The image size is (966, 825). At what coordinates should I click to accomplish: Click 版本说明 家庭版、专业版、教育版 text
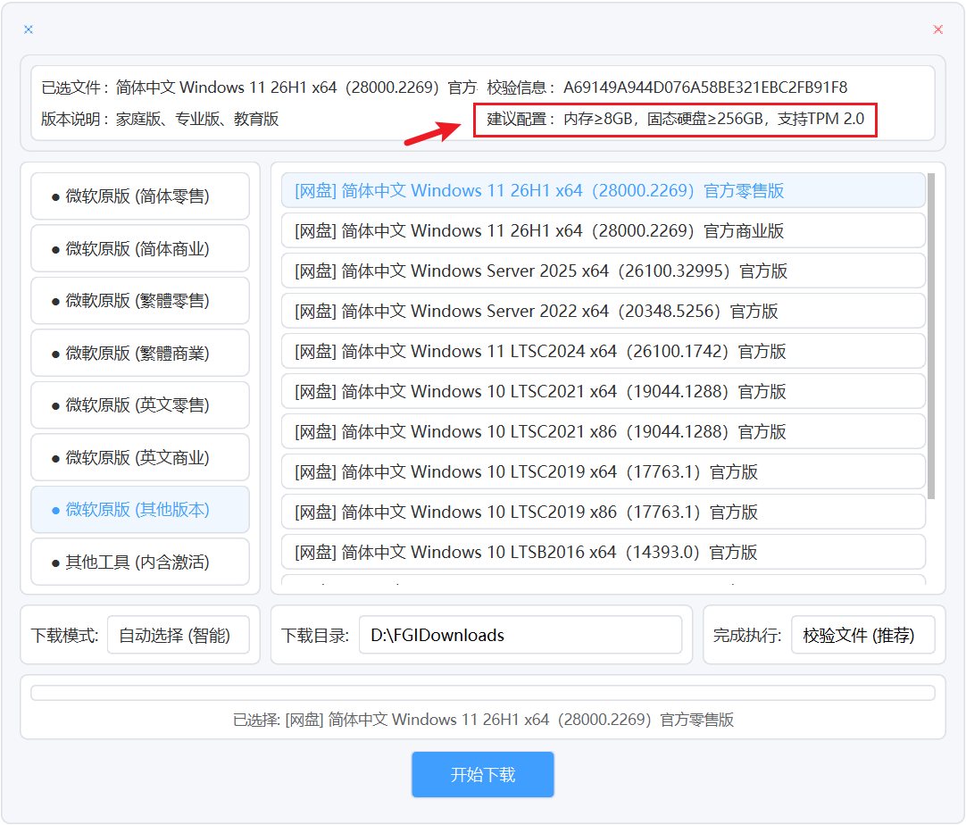pyautogui.click(x=197, y=119)
